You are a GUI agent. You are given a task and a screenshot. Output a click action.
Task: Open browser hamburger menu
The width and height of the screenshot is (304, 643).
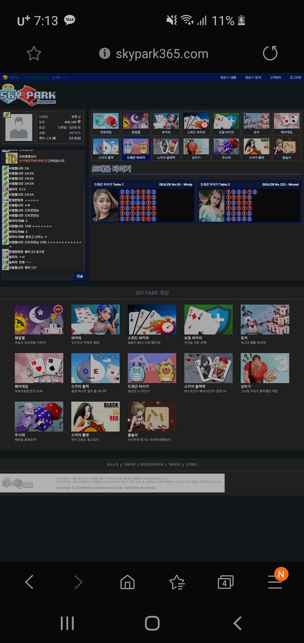[275, 582]
